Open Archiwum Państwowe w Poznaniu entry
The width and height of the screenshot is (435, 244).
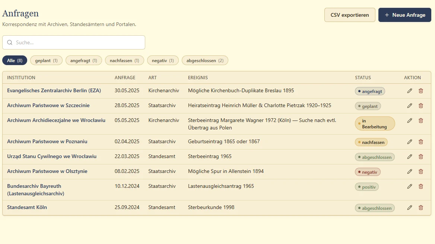47,141
